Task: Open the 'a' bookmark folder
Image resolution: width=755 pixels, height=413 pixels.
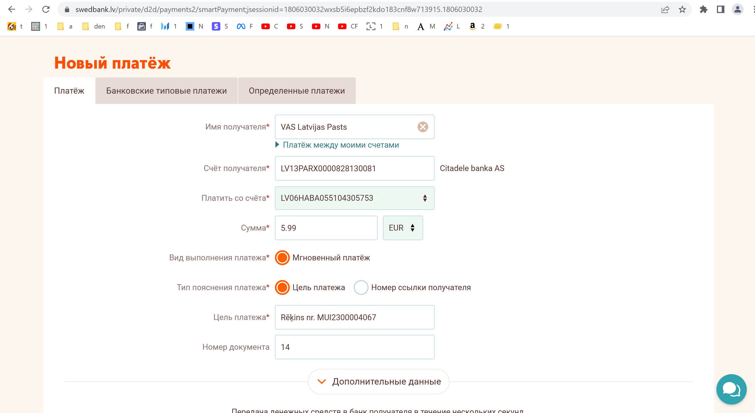Action: coord(65,26)
